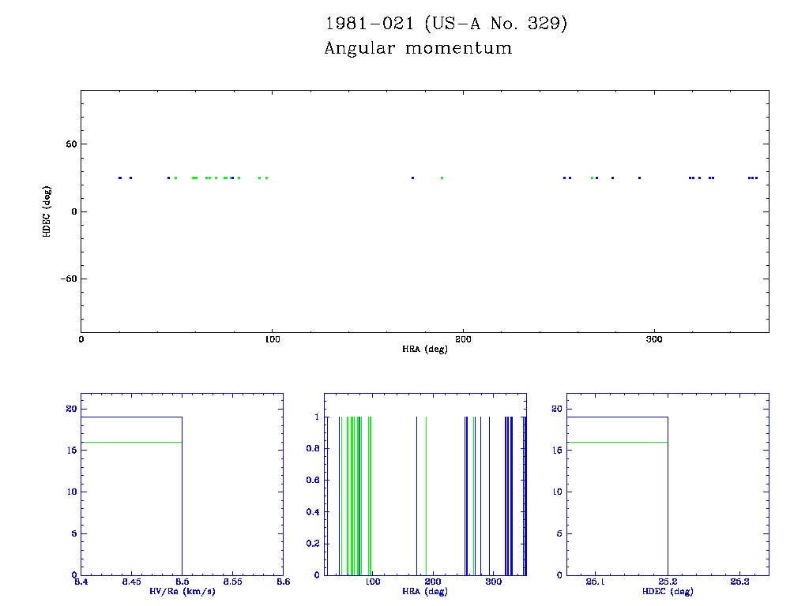Viewport: 809px width, 606px height.
Task: Select the blue bar top in the HV/Re histogram
Action: (x=131, y=417)
